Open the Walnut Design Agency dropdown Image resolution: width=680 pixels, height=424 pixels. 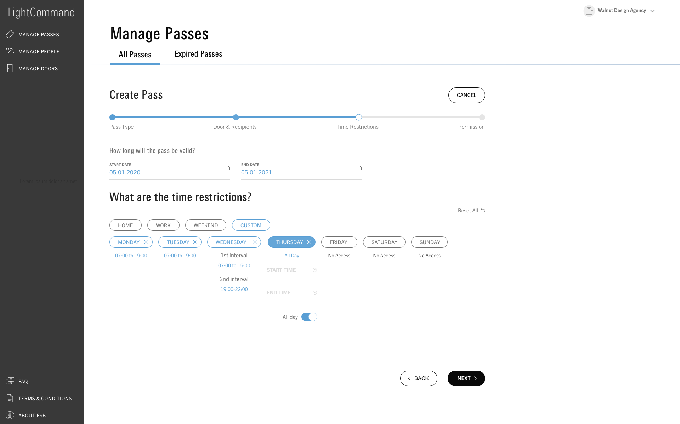(x=653, y=11)
